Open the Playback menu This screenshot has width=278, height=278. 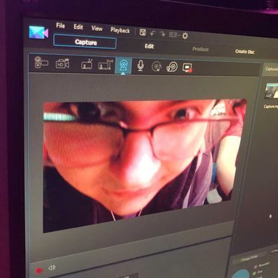coord(120,30)
